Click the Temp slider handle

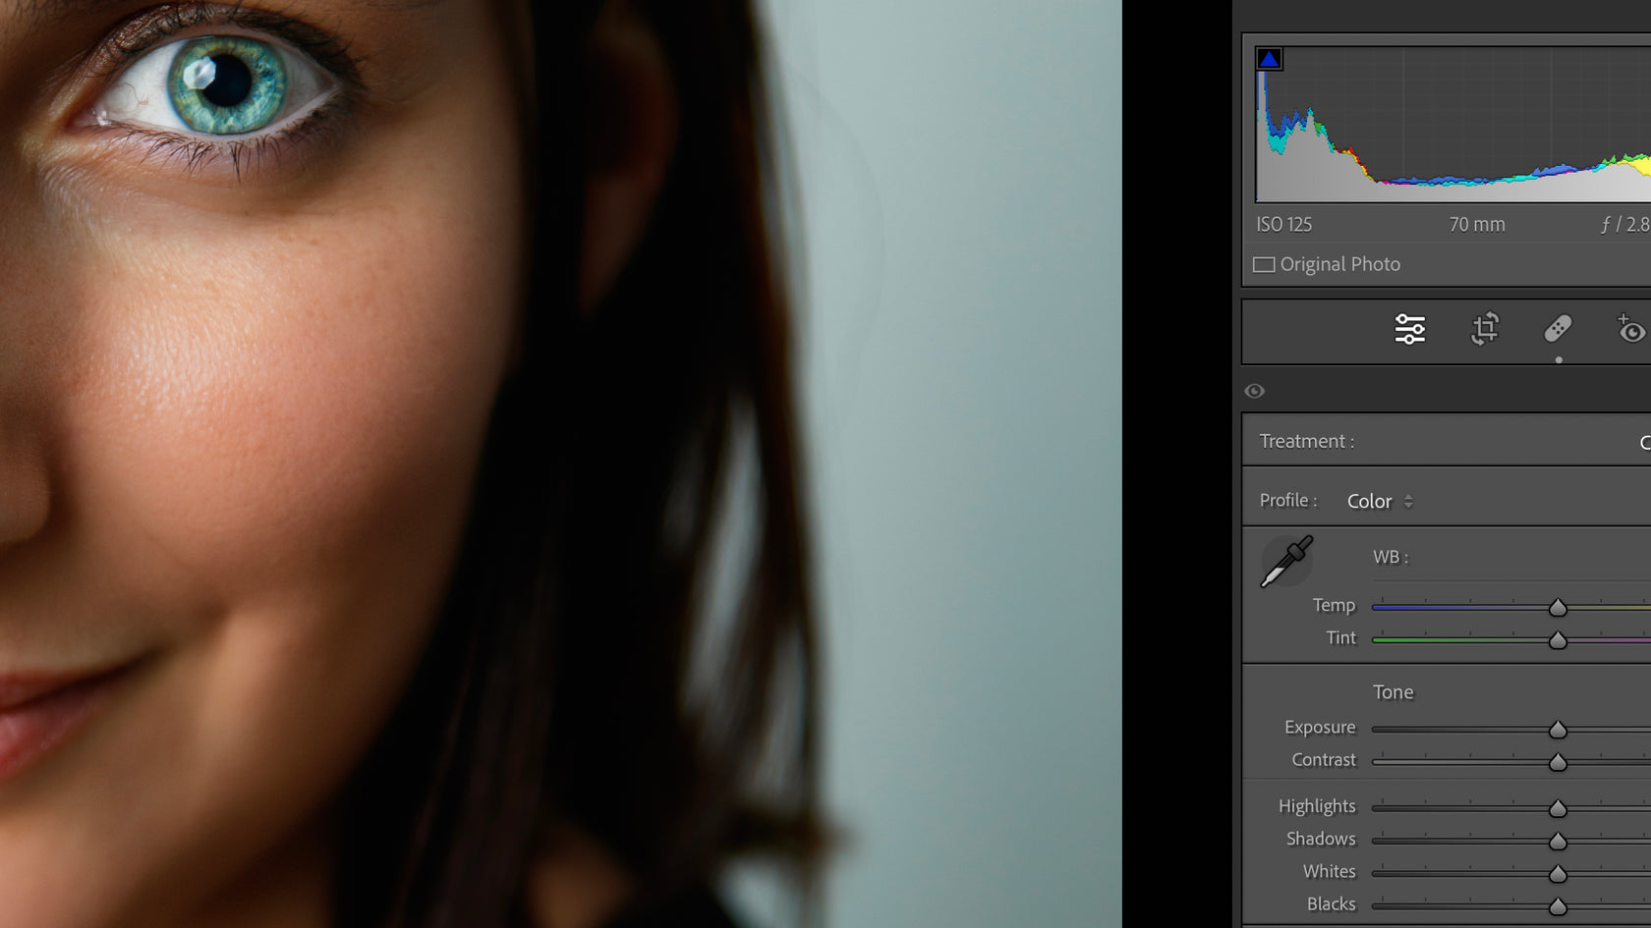coord(1558,608)
